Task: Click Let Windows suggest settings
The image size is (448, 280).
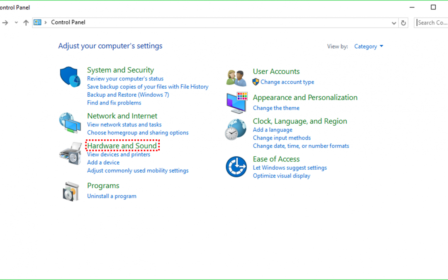Action: [x=290, y=168]
